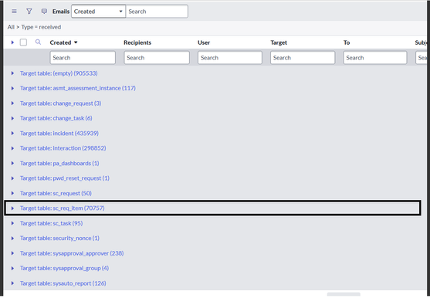Sort by the Created column header
Viewport: 430px width, 298px height.
point(60,42)
